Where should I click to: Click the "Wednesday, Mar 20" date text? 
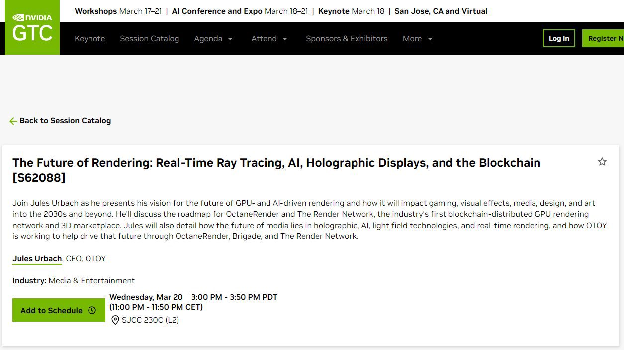[146, 297]
